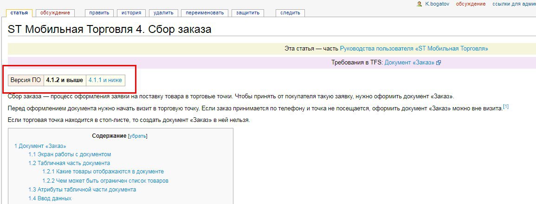Jump to 1.2 Табличная часть документа
This screenshot has width=536, height=204.
tap(69, 163)
